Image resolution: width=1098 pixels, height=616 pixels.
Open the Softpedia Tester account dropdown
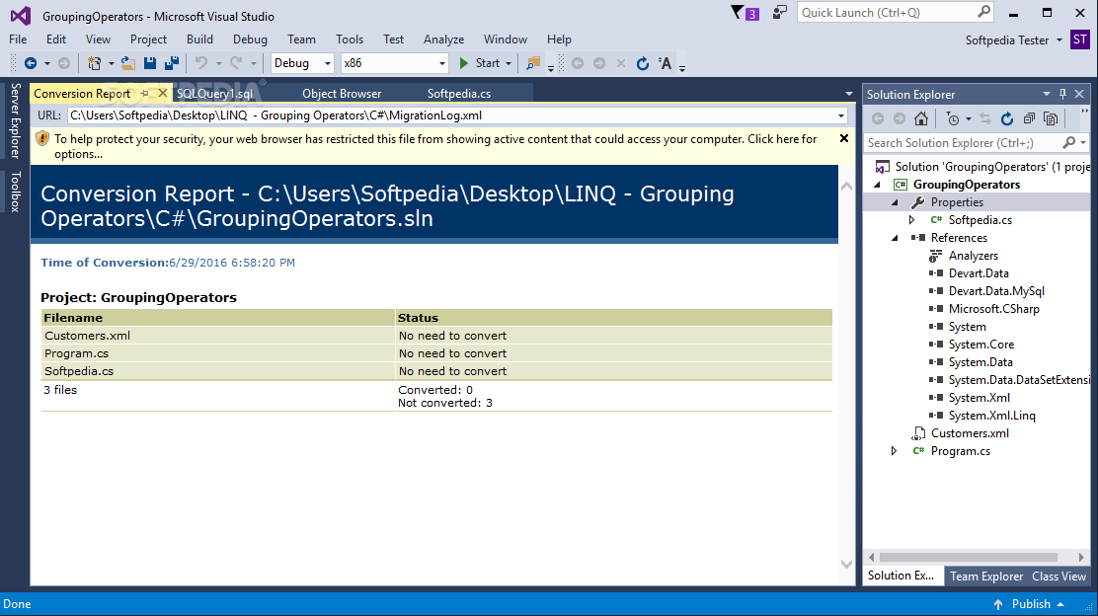(1059, 39)
